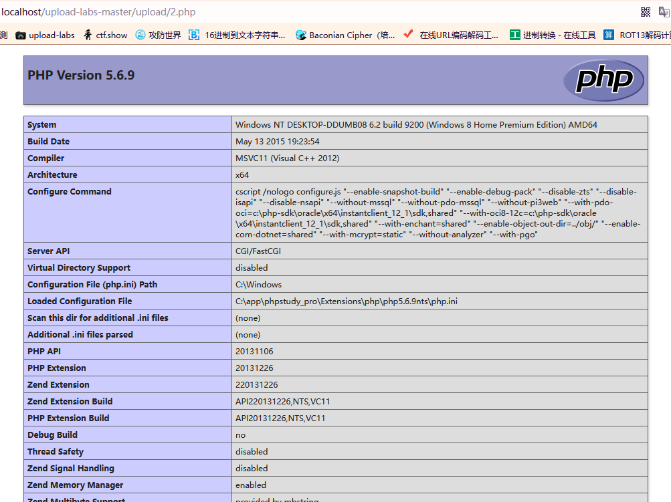Select the x64 architecture value
This screenshot has height=502, width=671.
[242, 175]
